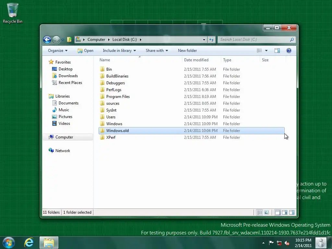The image size is (332, 249).
Task: Select Local Disk (C:) breadcrumb segment
Action: (124, 40)
